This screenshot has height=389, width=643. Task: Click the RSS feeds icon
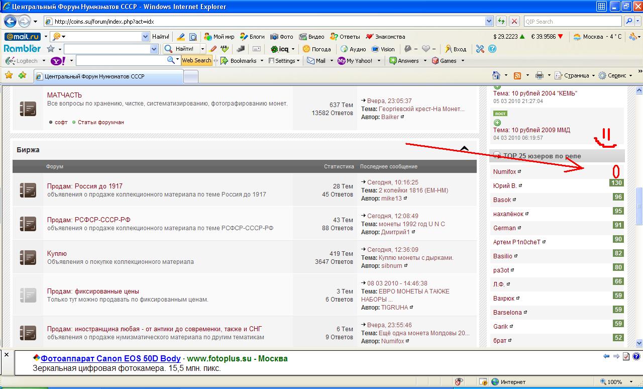(x=517, y=75)
